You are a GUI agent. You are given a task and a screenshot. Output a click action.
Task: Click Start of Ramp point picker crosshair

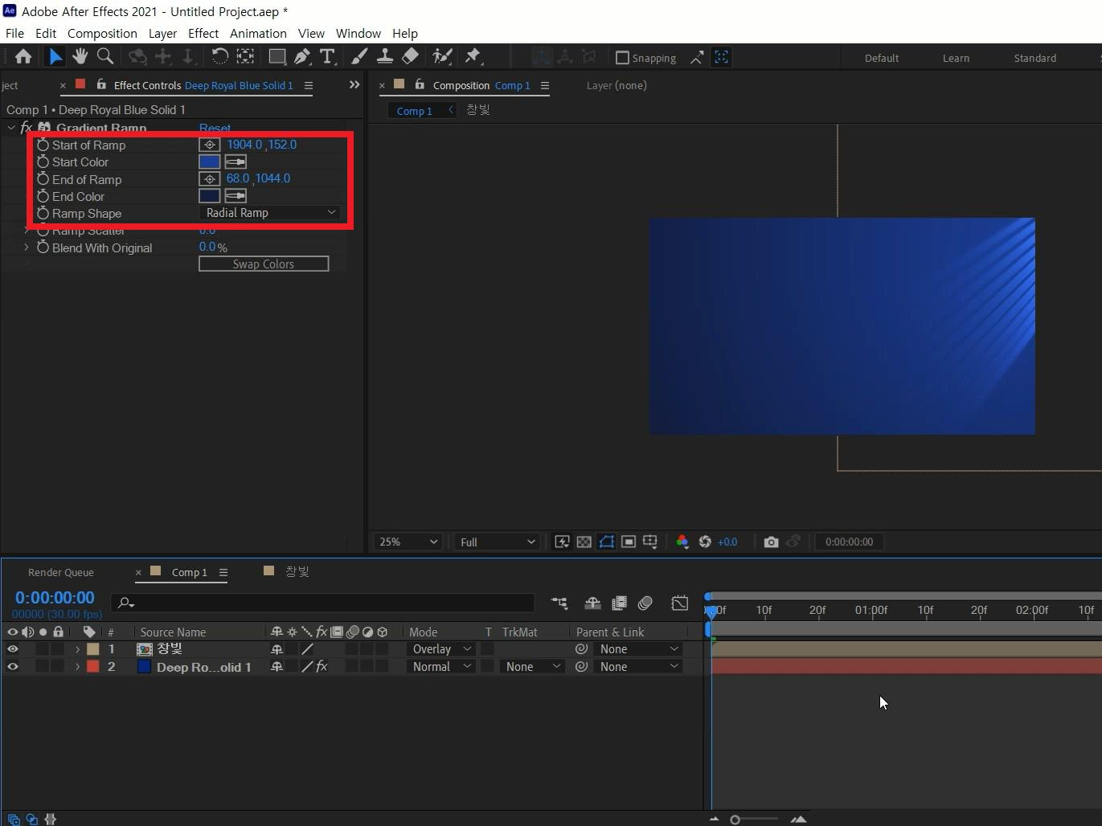[209, 145]
